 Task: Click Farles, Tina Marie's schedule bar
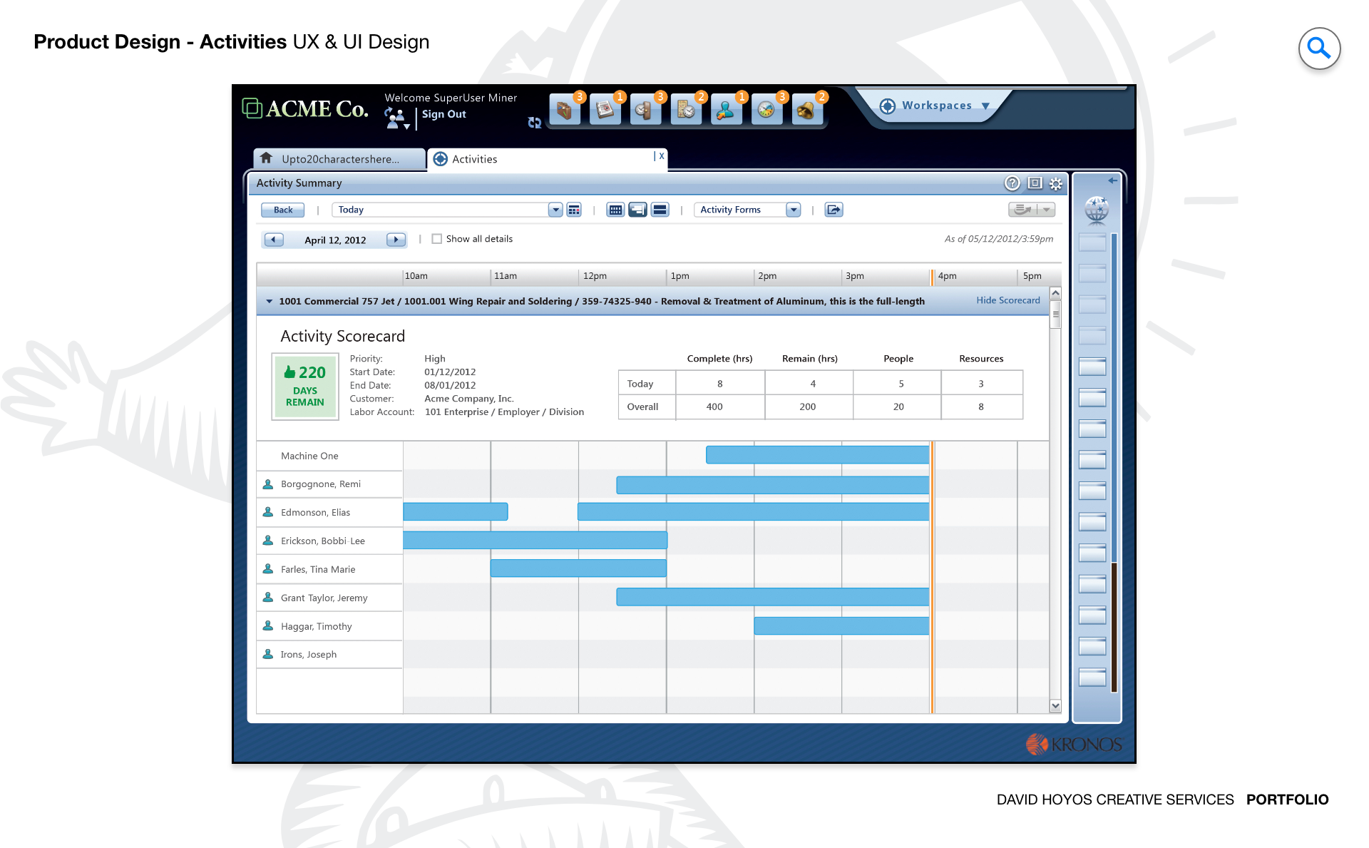[x=578, y=568]
